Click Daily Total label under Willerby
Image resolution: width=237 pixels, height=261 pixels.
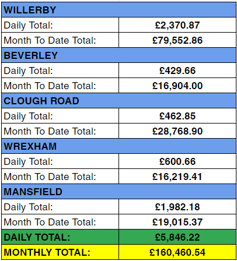point(60,25)
